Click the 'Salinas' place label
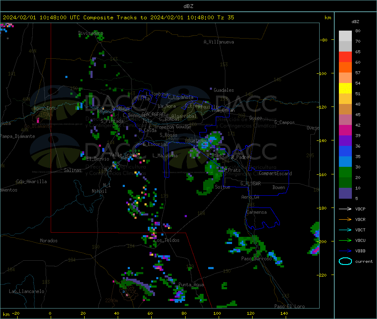377x319 pixels. [72, 170]
